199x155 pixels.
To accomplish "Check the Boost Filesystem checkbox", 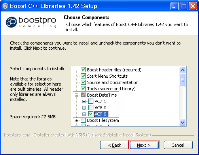I will point(83,120).
